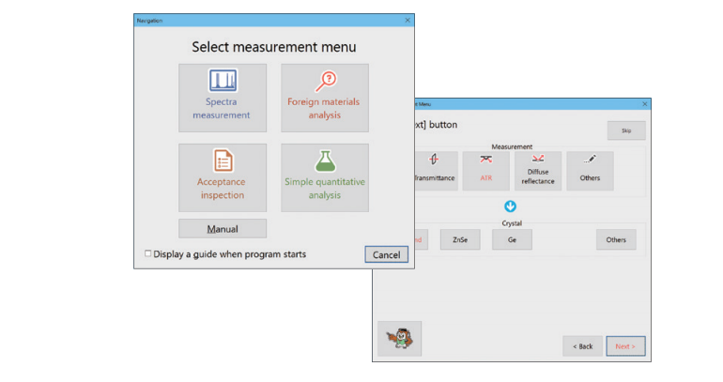The height and width of the screenshot is (382, 723).
Task: Click the Manual button
Action: (x=223, y=229)
